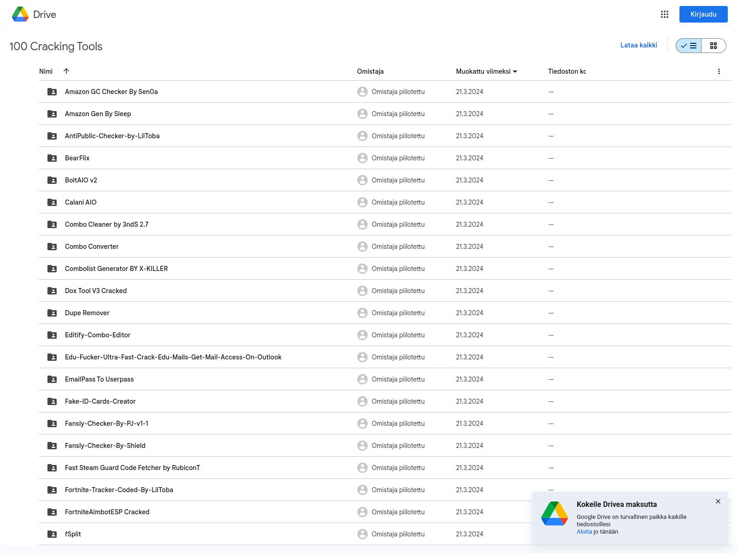Open the Calani AIO folder name

pyautogui.click(x=81, y=202)
